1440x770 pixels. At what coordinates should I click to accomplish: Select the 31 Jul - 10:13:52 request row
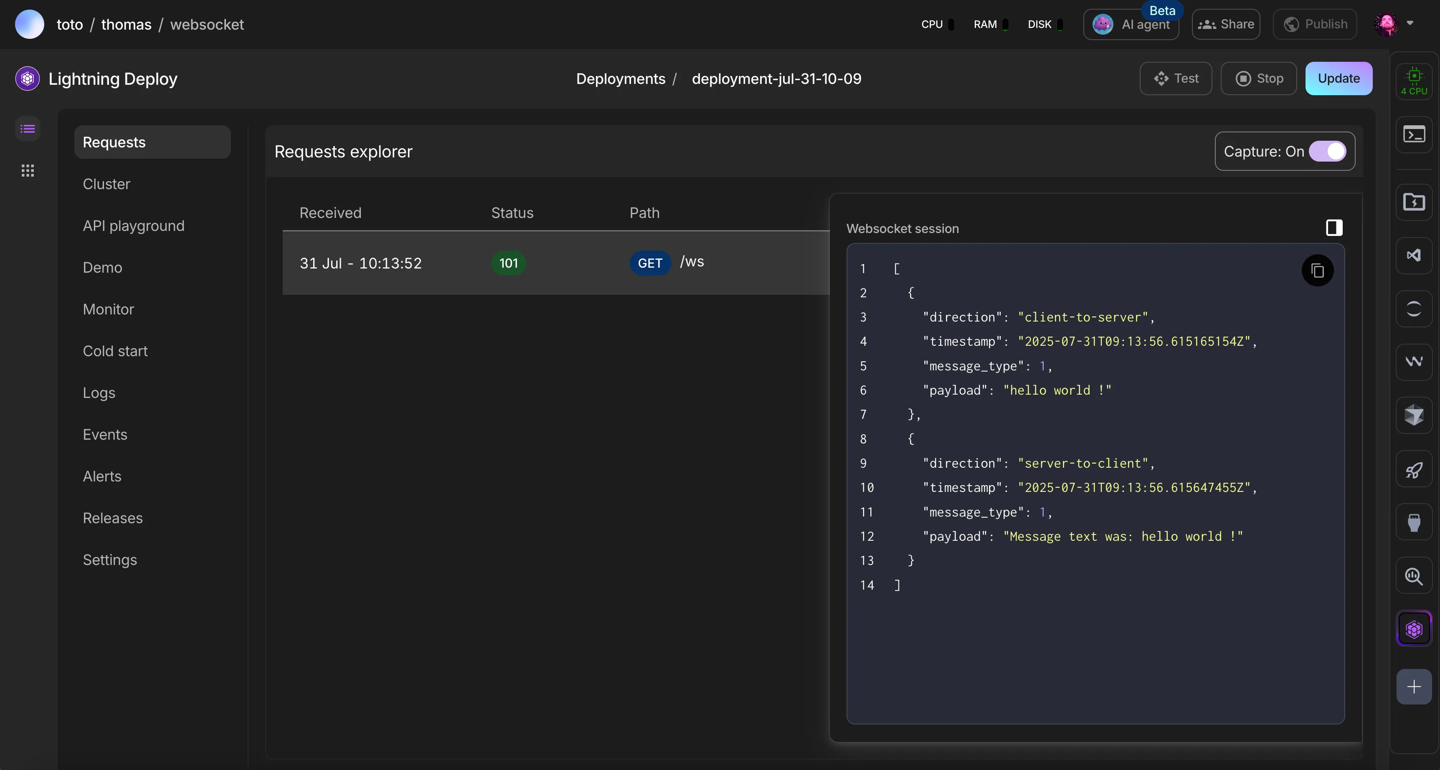(555, 263)
